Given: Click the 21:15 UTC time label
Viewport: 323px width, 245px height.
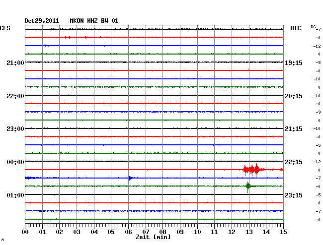Looking at the screenshot, I should [294, 129].
